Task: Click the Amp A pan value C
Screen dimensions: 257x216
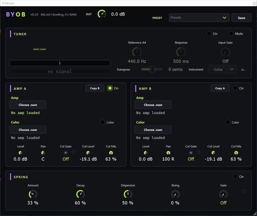Action: (43, 159)
